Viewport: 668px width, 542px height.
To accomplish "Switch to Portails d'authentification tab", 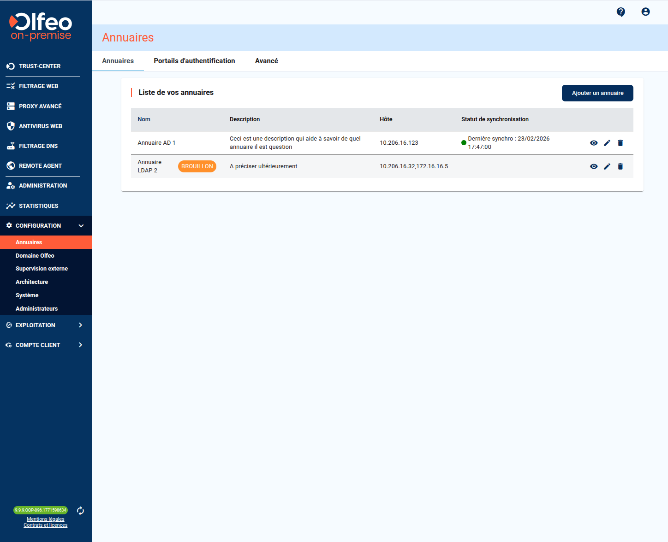I will click(x=194, y=61).
